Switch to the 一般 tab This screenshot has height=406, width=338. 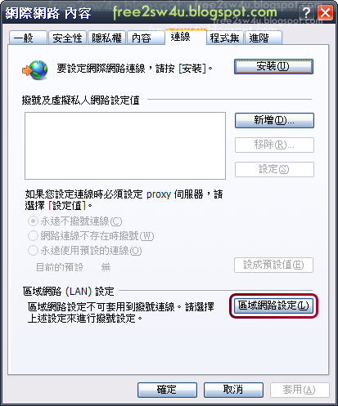pyautogui.click(x=28, y=38)
